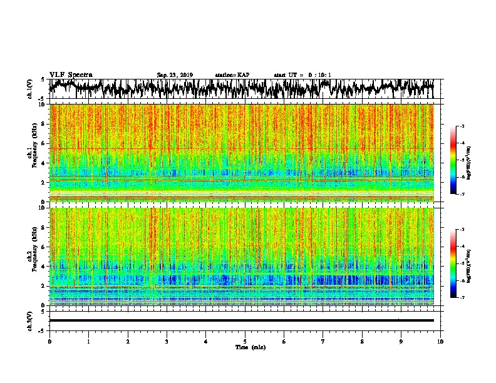Click the 4 kHz tick label on ch.2 spectrogram
The width and height of the screenshot is (496, 383).
click(x=44, y=267)
